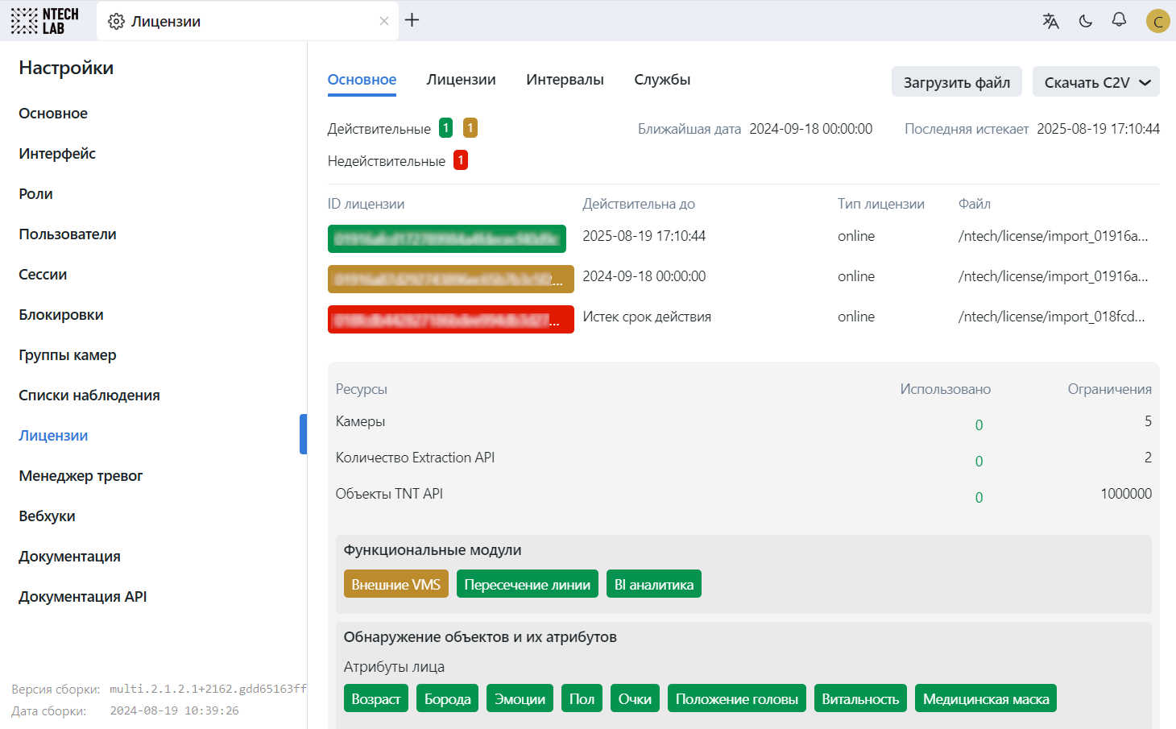Select the red expired license ID

click(x=450, y=319)
